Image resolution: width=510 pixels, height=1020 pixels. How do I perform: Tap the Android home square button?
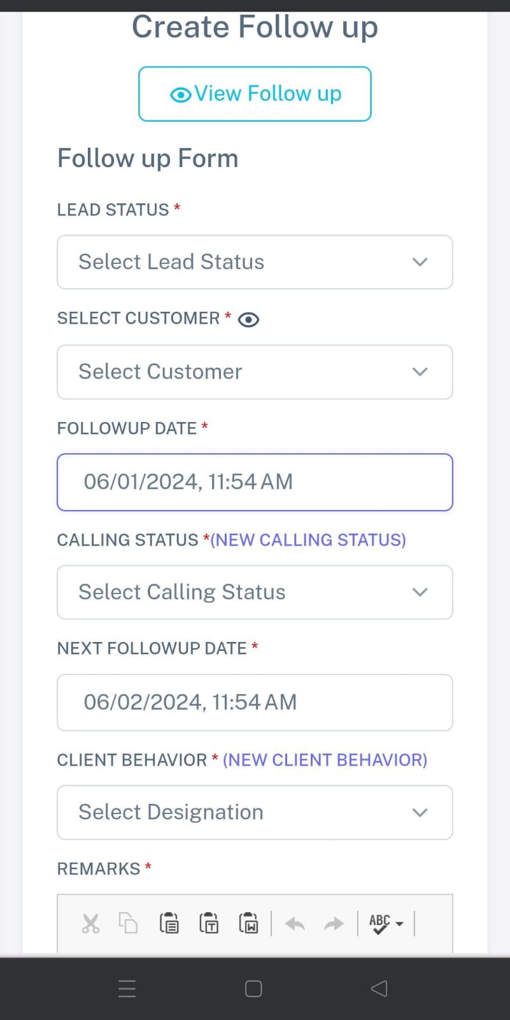click(253, 989)
